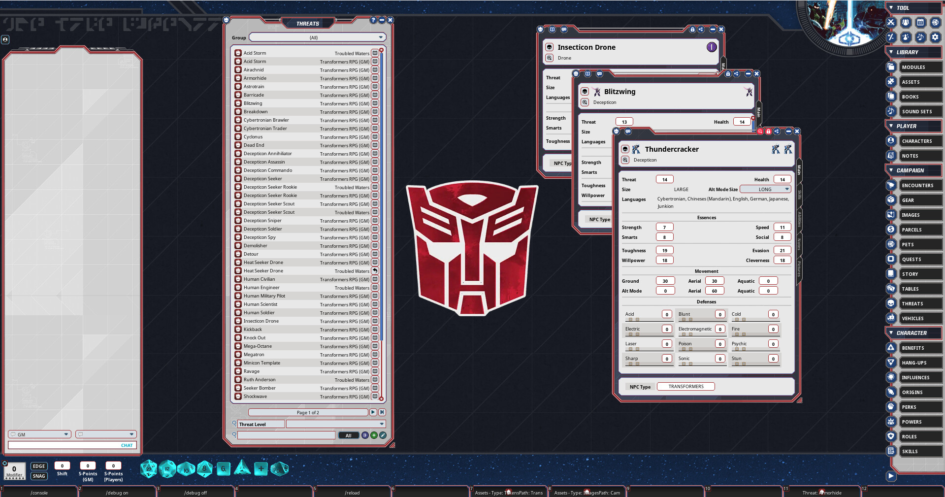Open the Calendar tool in the Tool panel

pyautogui.click(x=920, y=22)
